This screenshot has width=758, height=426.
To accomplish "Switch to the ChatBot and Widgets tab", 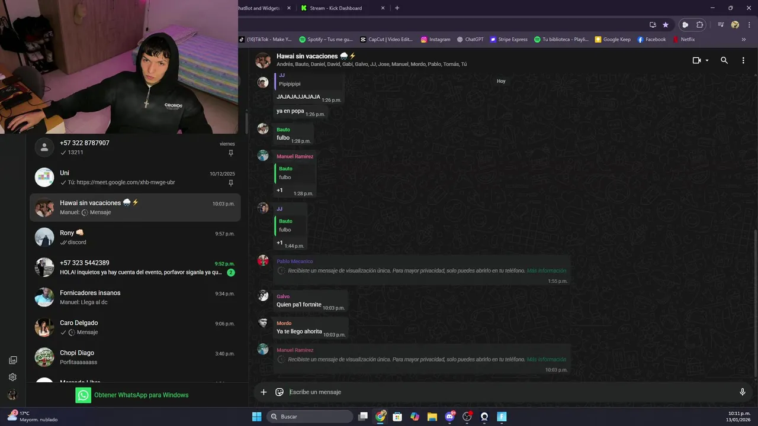I will pos(259,8).
